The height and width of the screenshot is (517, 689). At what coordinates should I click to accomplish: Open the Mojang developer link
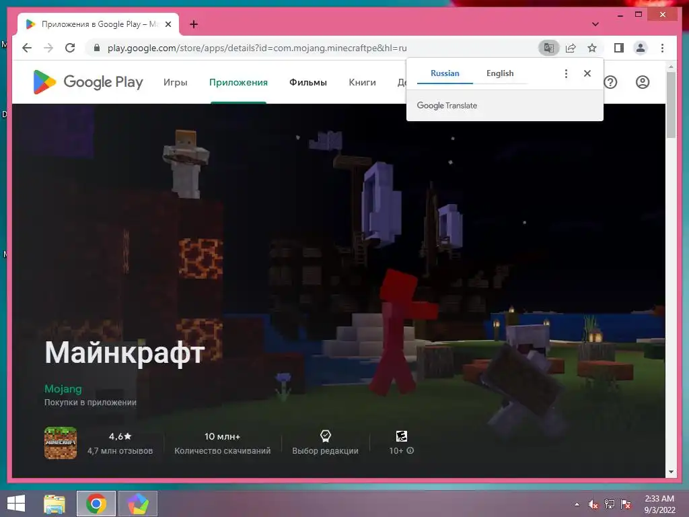pyautogui.click(x=63, y=389)
